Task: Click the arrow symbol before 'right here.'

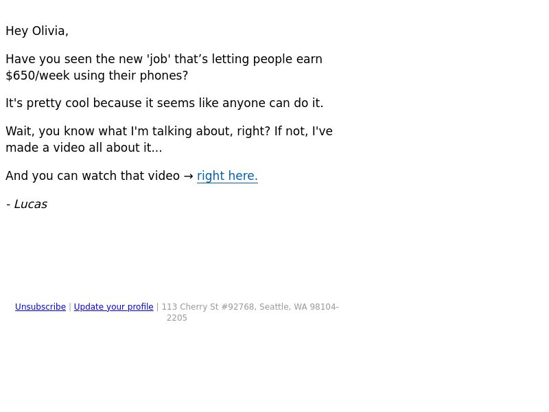Action: click(188, 176)
